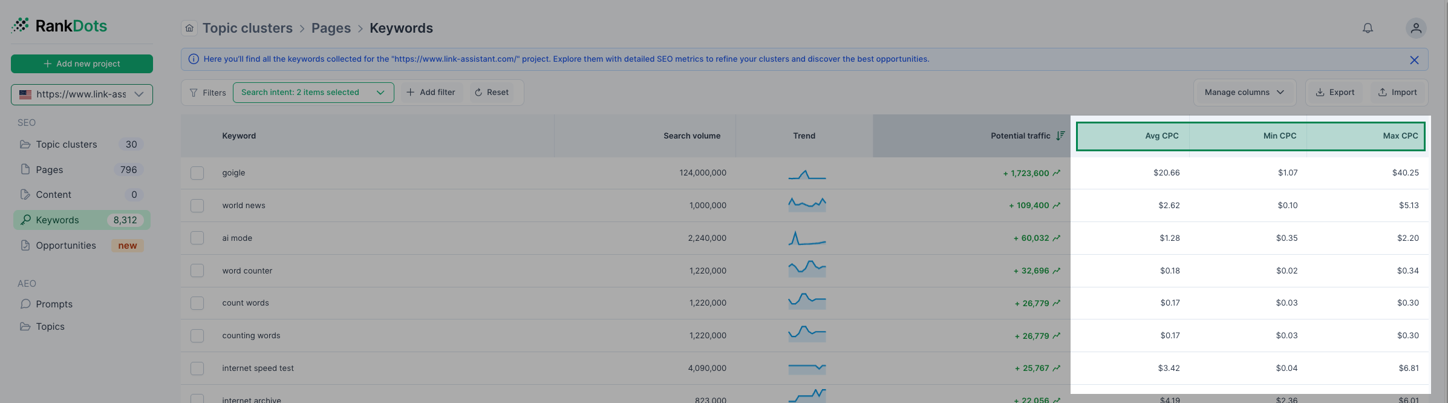Import keywords
This screenshot has height=403, width=1448.
tap(1397, 93)
